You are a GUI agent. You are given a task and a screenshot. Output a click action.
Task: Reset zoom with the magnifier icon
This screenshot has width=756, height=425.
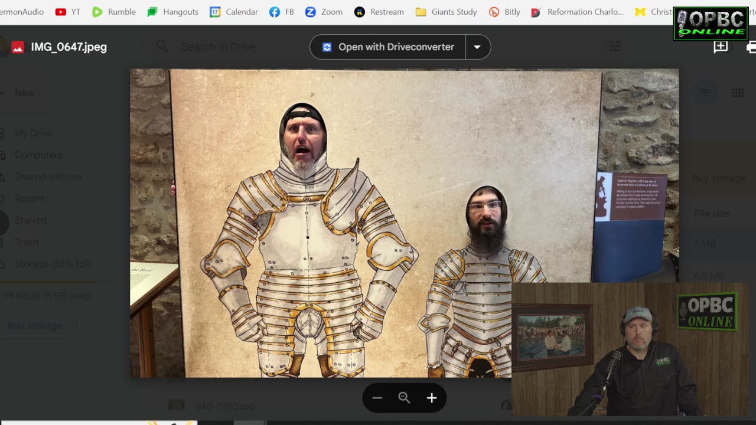tap(404, 398)
